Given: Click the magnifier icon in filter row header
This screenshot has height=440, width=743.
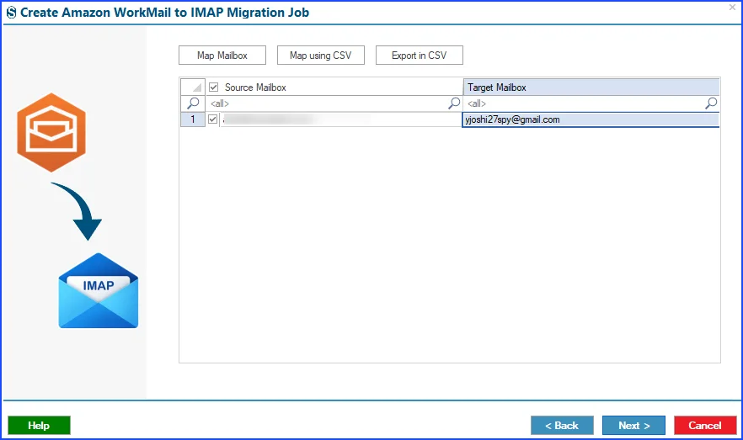Looking at the screenshot, I should tap(193, 103).
